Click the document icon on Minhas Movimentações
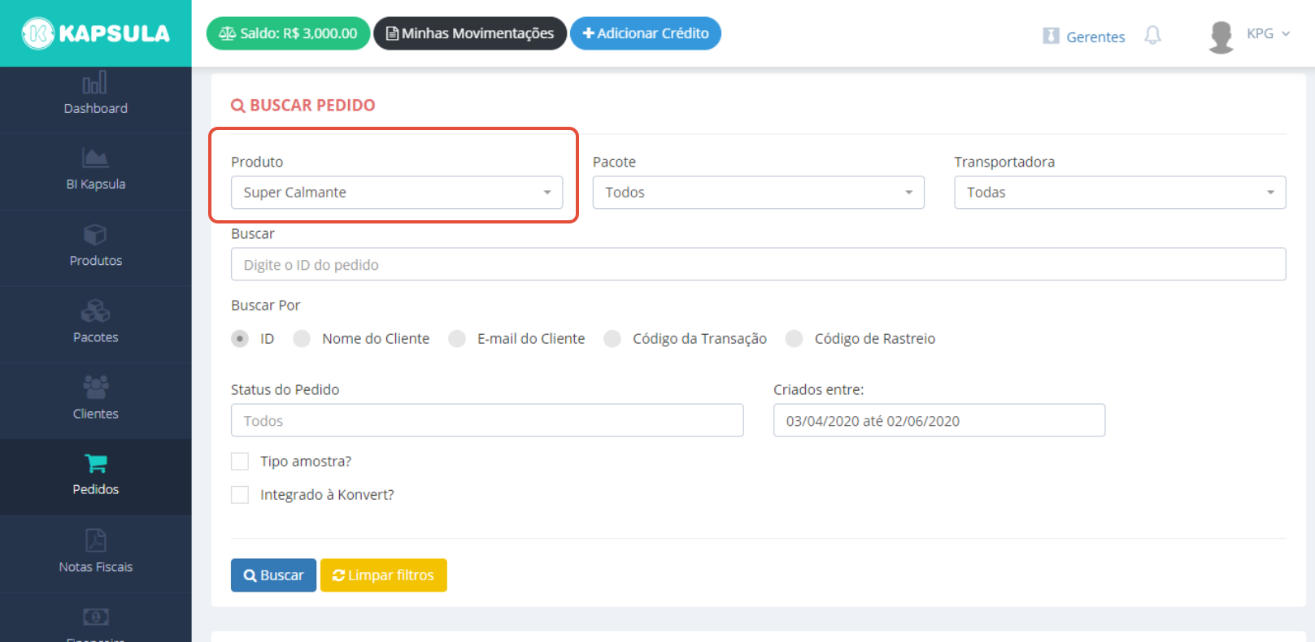 coord(392,33)
